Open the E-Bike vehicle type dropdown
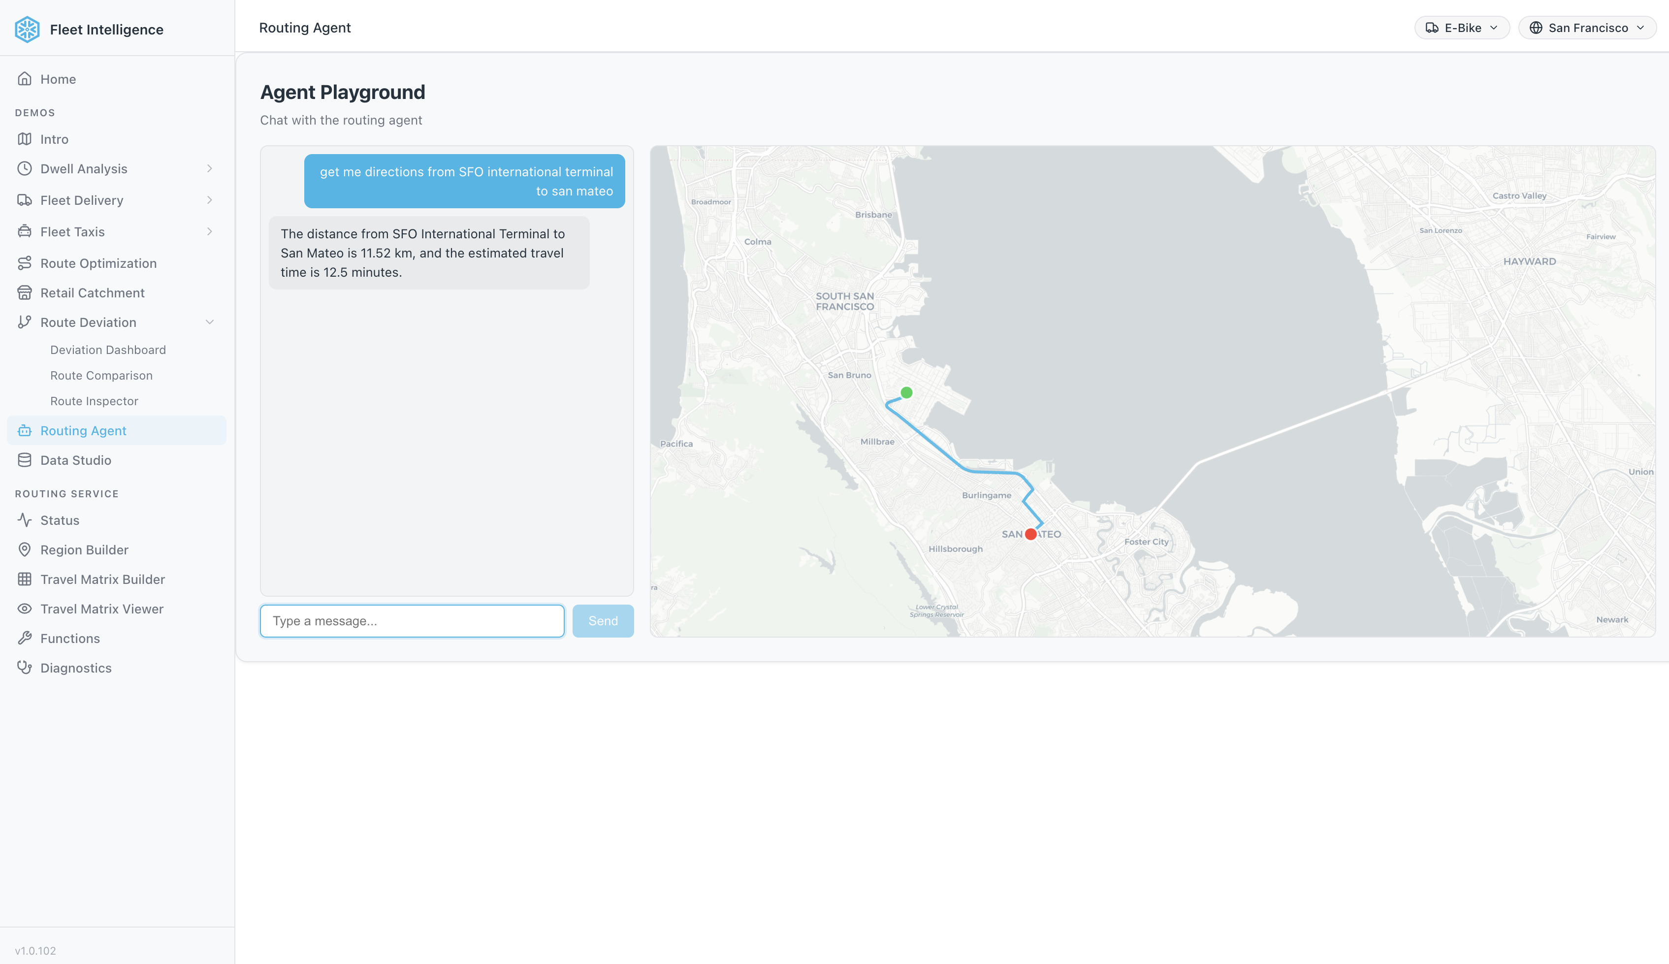 click(x=1462, y=28)
